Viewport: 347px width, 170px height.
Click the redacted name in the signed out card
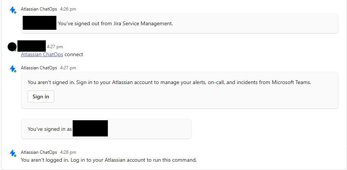[39, 23]
